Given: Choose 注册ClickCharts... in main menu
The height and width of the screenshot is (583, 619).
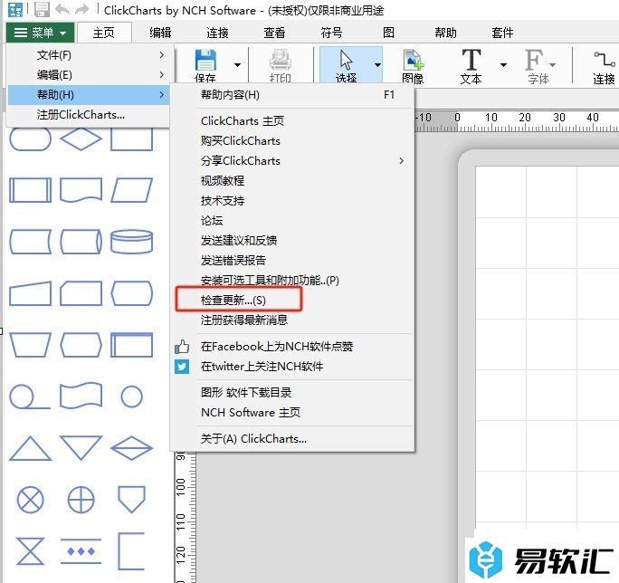Looking at the screenshot, I should pyautogui.click(x=90, y=115).
